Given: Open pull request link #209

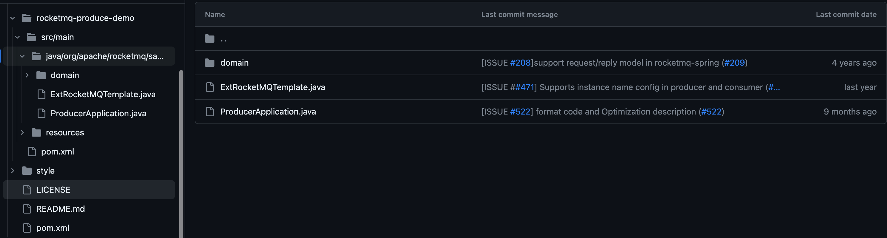Looking at the screenshot, I should (x=734, y=63).
